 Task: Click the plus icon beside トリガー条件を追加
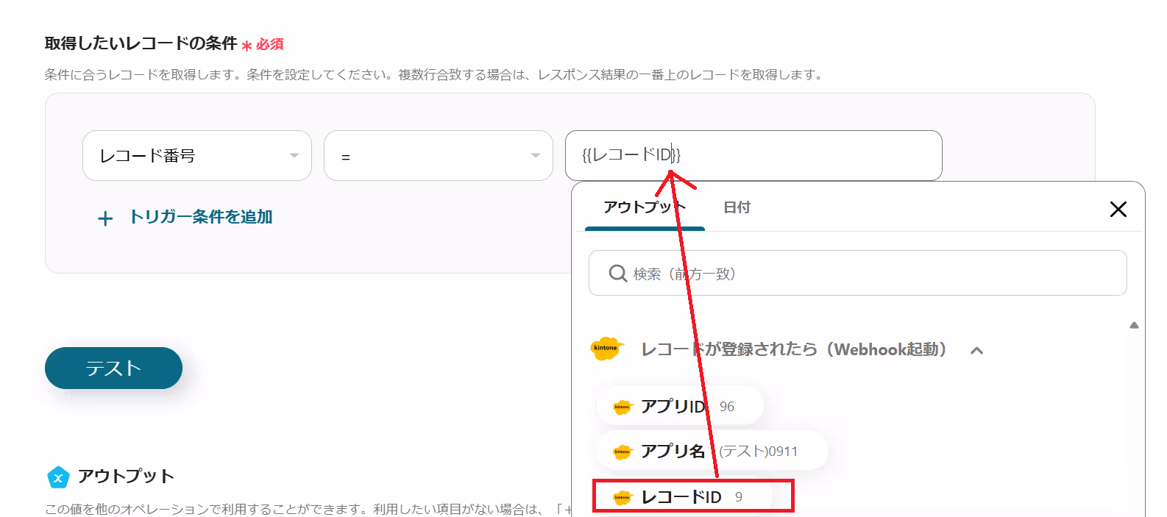coord(105,218)
